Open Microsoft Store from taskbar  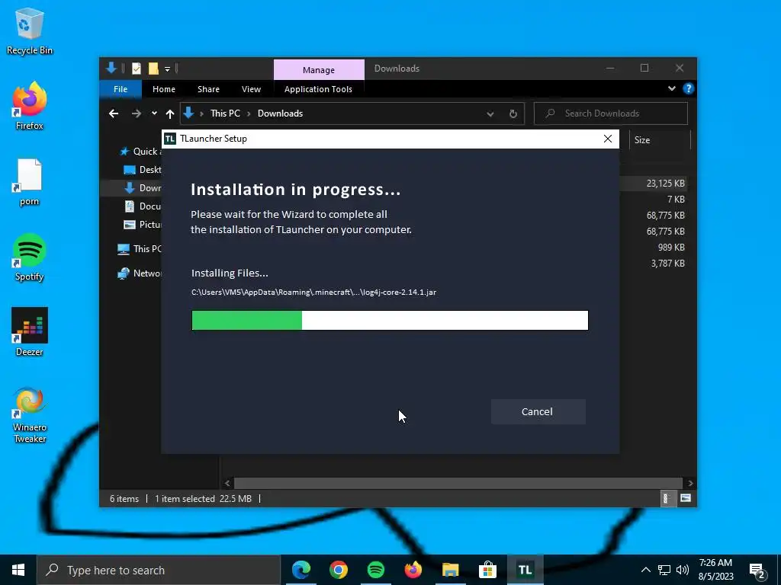[x=487, y=570]
